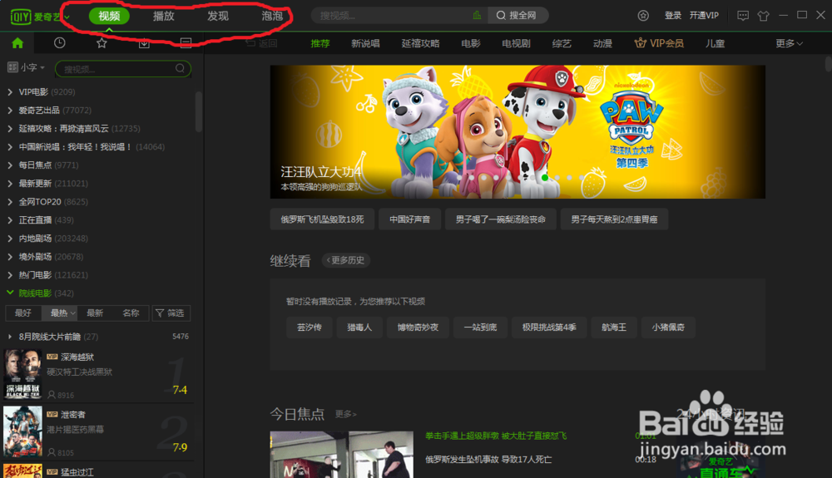Open the points medal icon near 登录

(643, 15)
